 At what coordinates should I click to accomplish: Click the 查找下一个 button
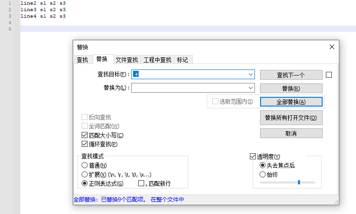pyautogui.click(x=291, y=75)
